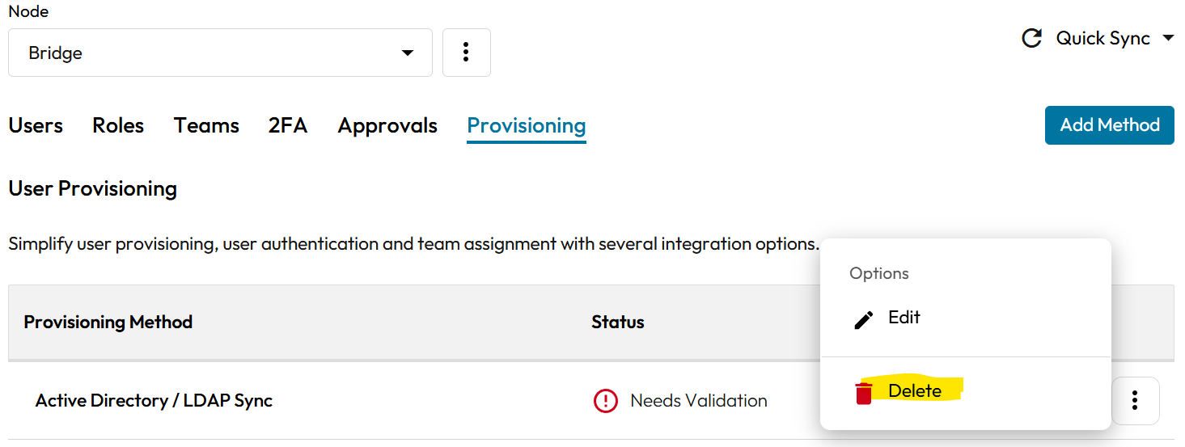Open the Bridge node dropdown
This screenshot has width=1185, height=447.
[220, 53]
